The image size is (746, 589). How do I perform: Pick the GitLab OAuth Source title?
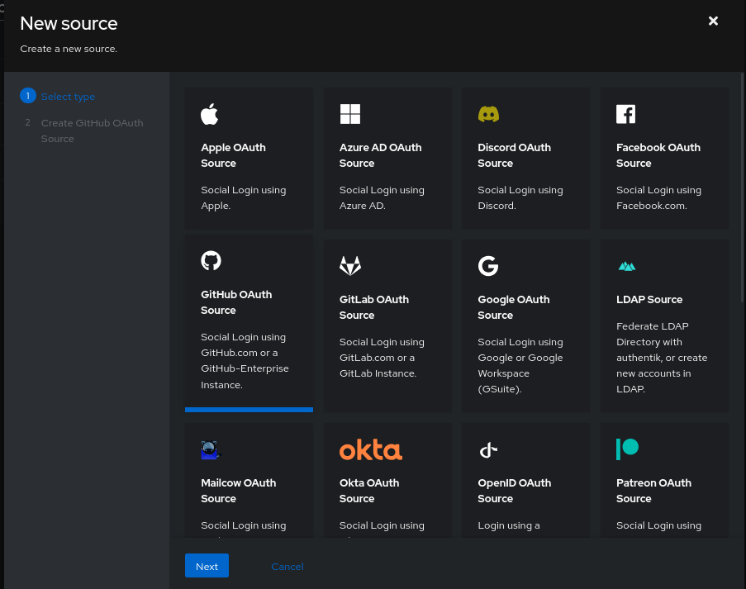(374, 307)
